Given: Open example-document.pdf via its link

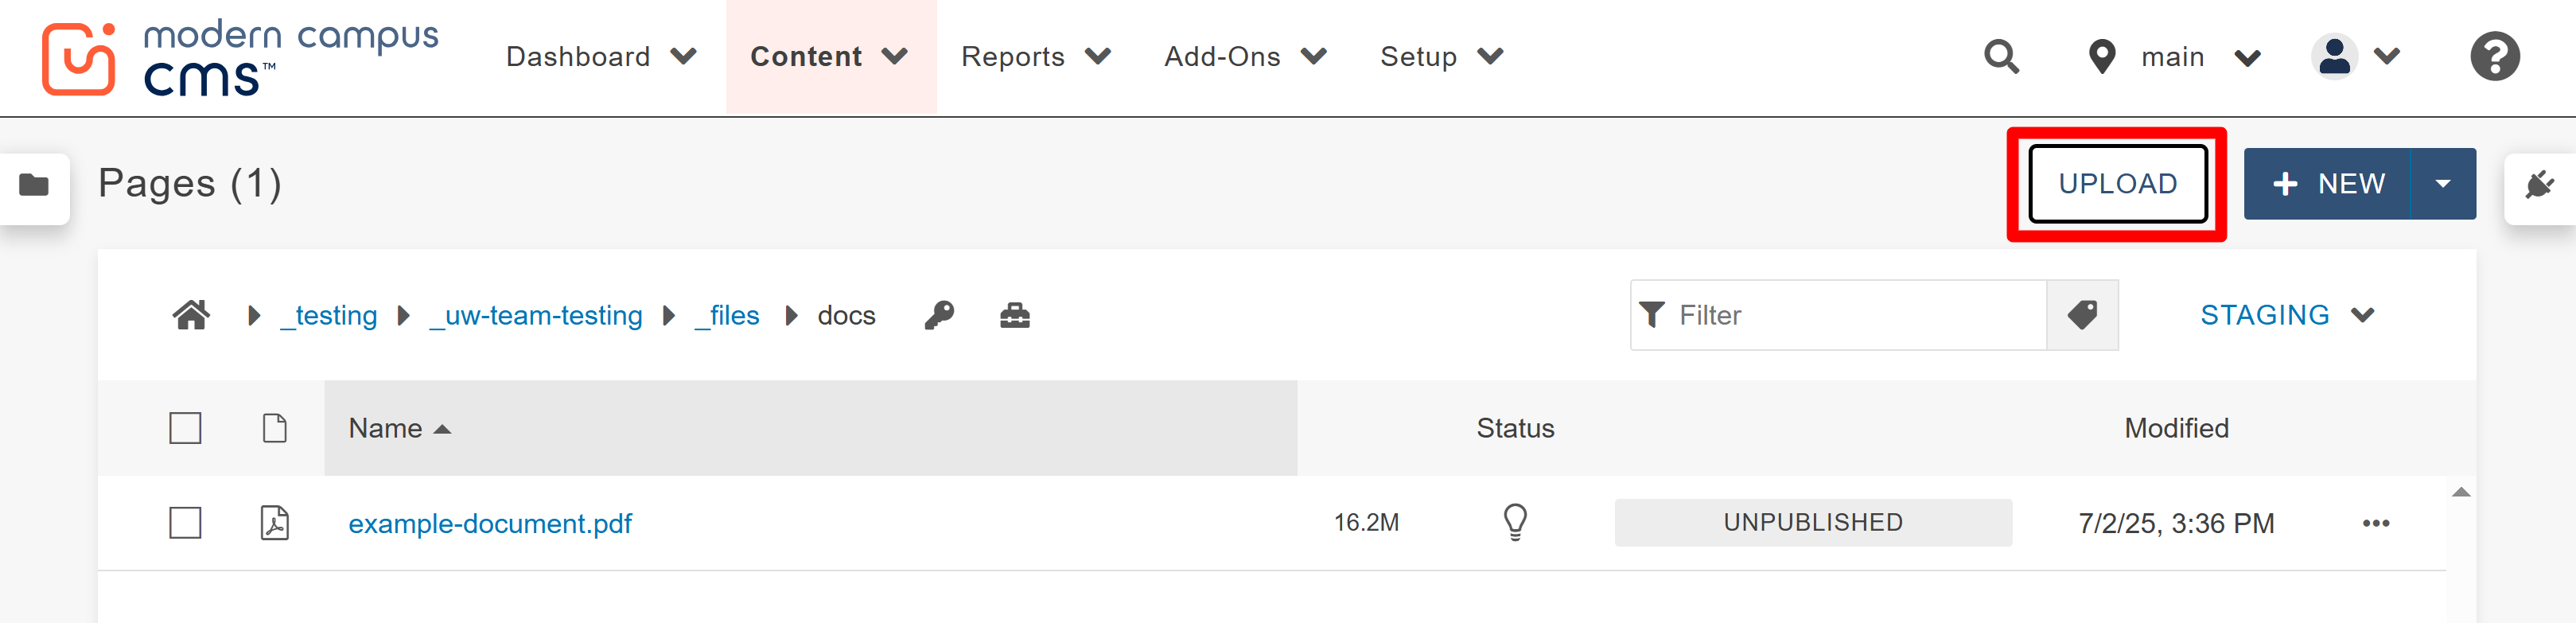Looking at the screenshot, I should point(489,522).
